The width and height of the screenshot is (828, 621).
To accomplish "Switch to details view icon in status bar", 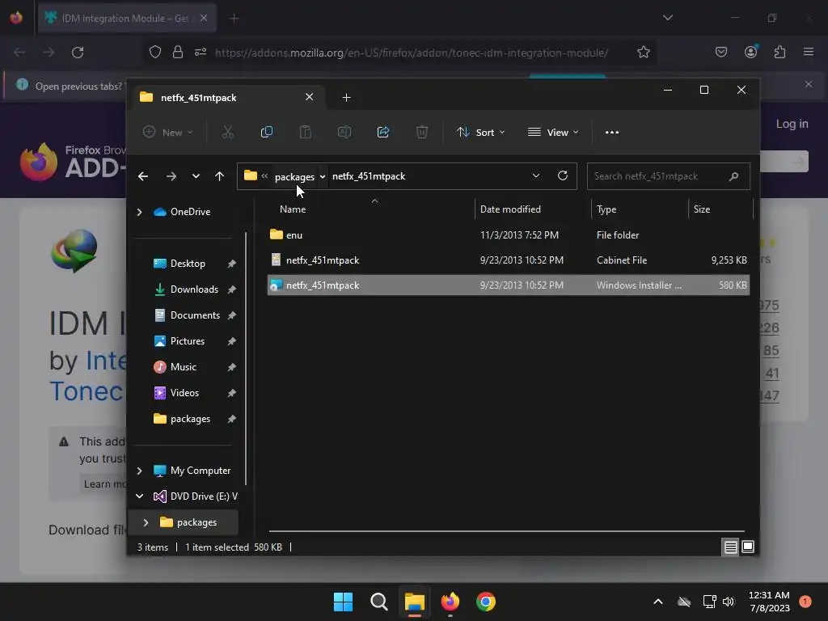I will 730,547.
